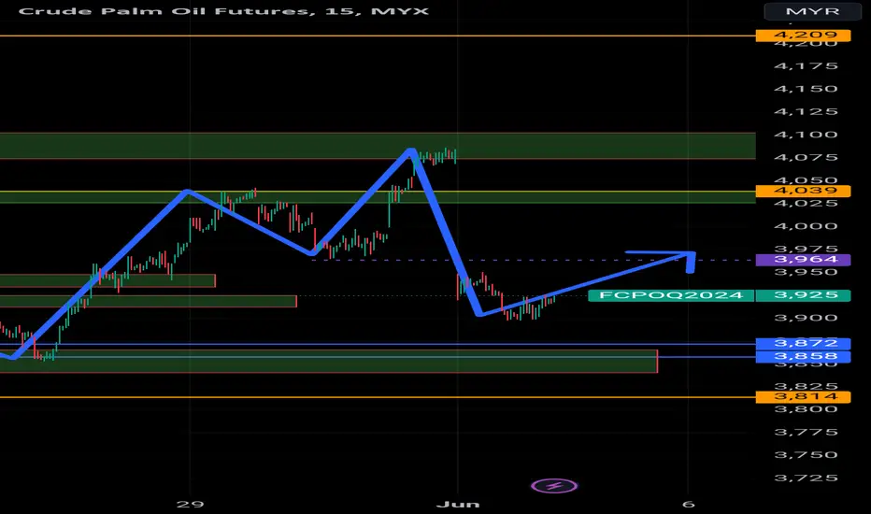The height and width of the screenshot is (514, 871).
Task: Click the MYR currency button
Action: [812, 11]
